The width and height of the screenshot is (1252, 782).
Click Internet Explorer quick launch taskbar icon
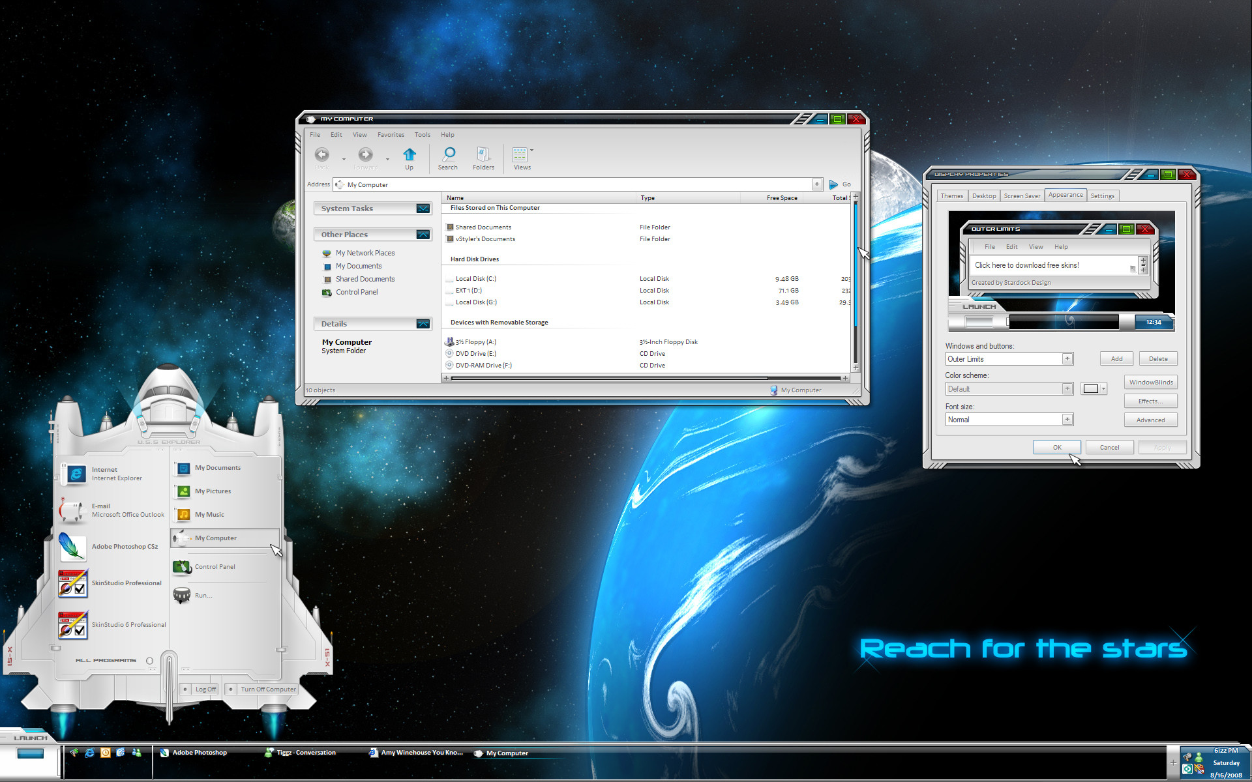click(x=89, y=753)
